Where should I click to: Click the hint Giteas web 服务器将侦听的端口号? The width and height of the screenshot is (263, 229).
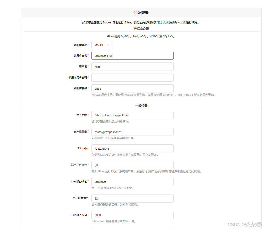point(114,221)
